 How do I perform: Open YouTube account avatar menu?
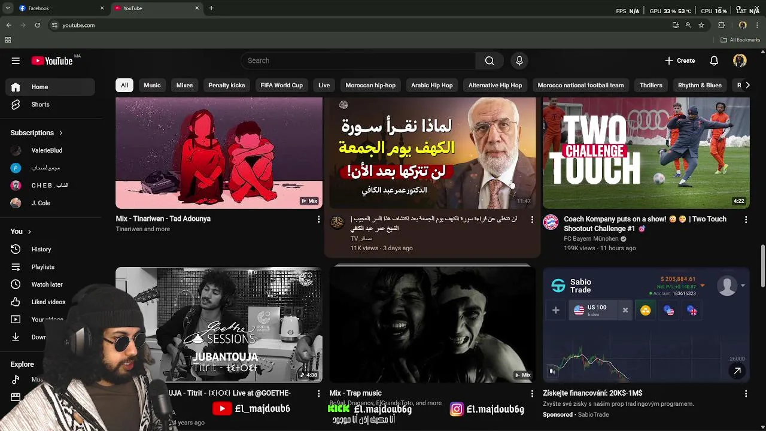(740, 60)
